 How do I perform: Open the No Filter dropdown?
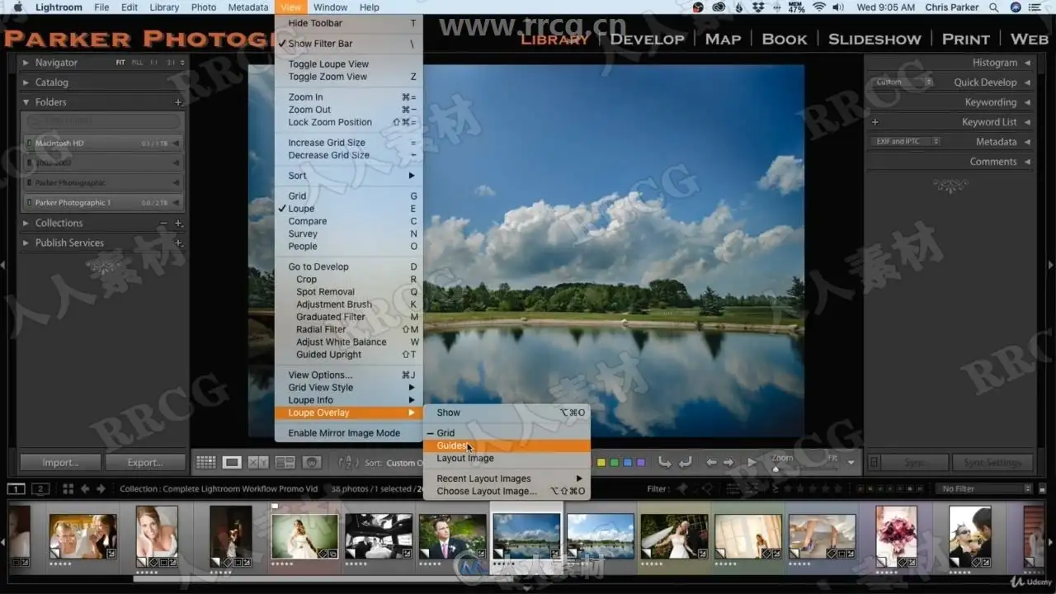click(985, 488)
